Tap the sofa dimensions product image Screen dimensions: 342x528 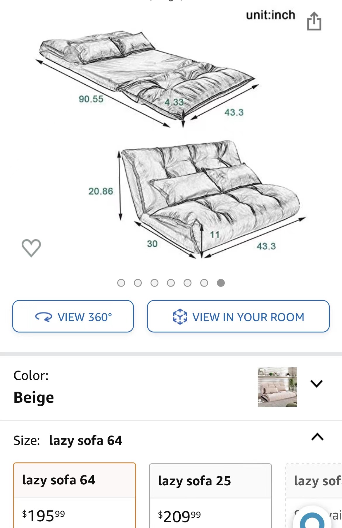coord(171,140)
